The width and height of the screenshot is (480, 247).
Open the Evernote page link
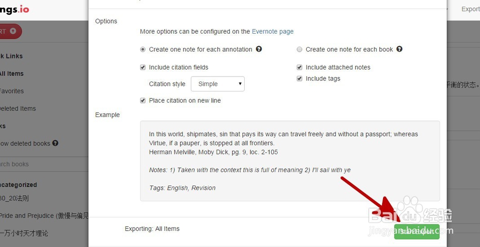273,32
